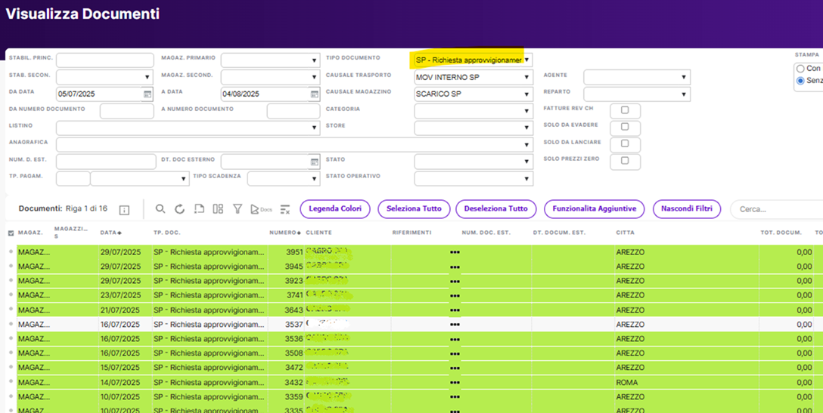Click the info icon beside Riga 1 di 16

(x=124, y=210)
